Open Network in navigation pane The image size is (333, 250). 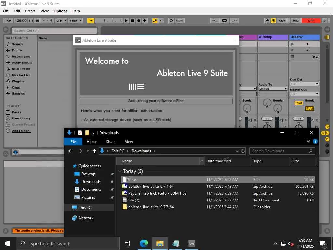coord(86,218)
